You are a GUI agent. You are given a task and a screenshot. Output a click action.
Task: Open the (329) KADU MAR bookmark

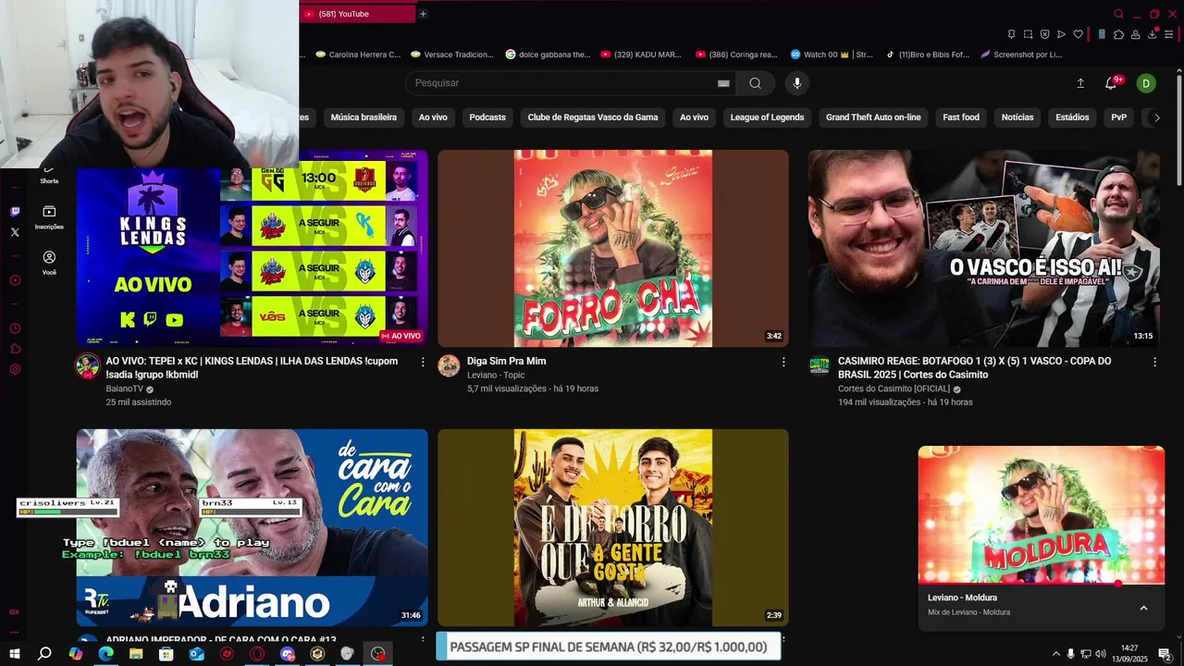641,55
